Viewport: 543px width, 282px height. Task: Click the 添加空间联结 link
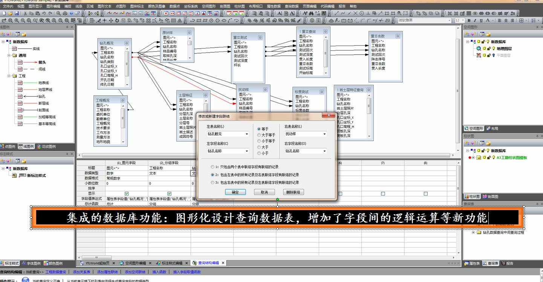[x=135, y=272]
